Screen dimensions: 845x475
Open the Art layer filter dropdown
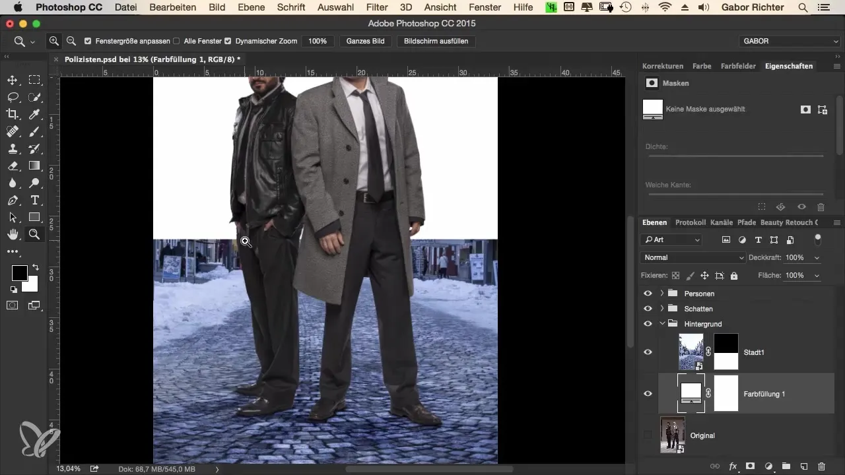pos(673,240)
